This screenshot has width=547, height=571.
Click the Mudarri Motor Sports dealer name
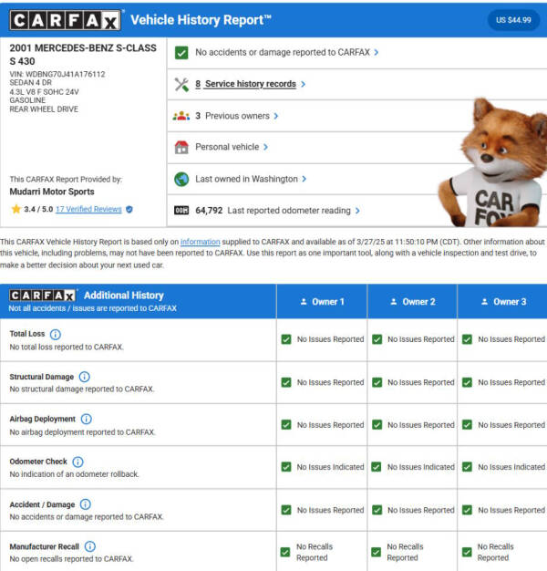[x=52, y=192]
